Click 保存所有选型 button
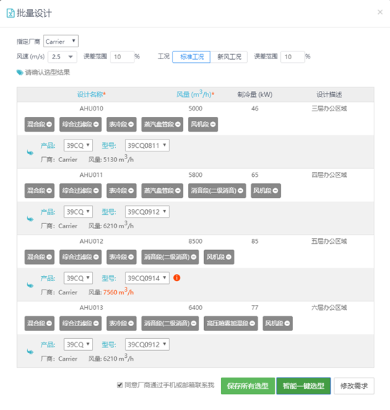 coord(248,385)
